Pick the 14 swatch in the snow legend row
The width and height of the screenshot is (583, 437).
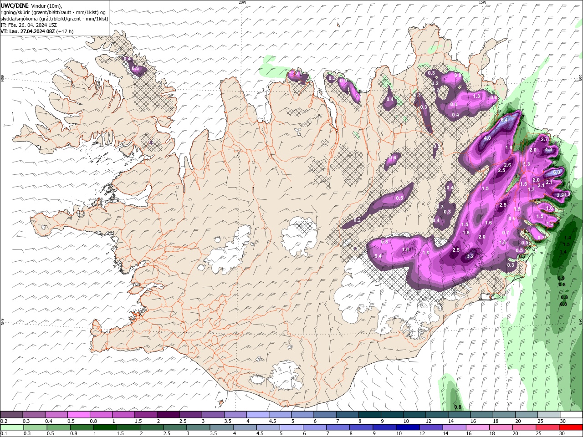pos(459,415)
